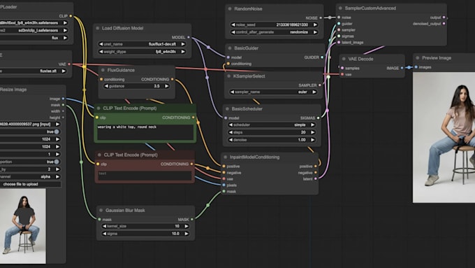The width and height of the screenshot is (475, 268).
Task: Click the 'InpaintModelConditioning' node title
Action: pyautogui.click(x=254, y=157)
